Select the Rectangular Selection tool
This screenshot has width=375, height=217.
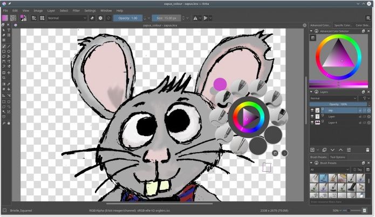(x=4, y=101)
